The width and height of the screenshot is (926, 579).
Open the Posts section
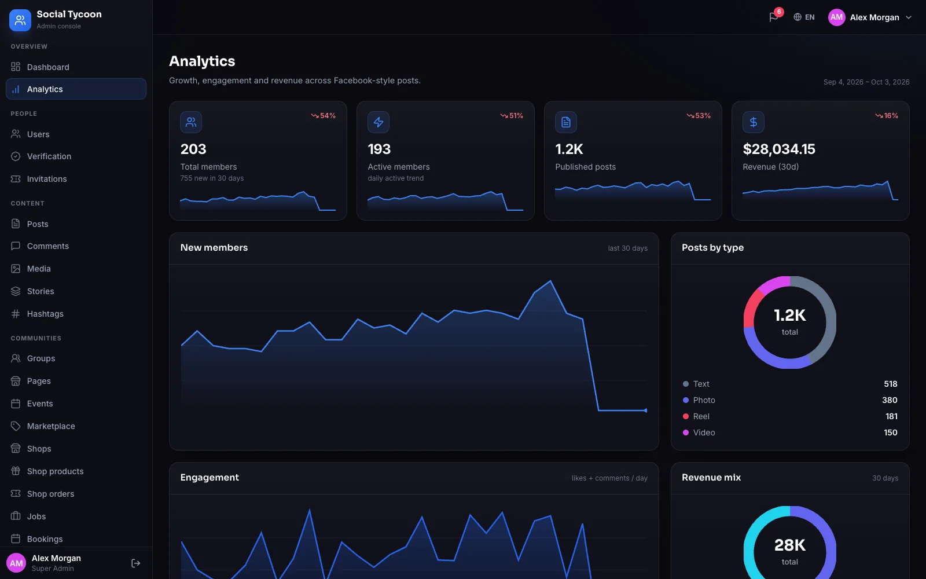(x=76, y=224)
